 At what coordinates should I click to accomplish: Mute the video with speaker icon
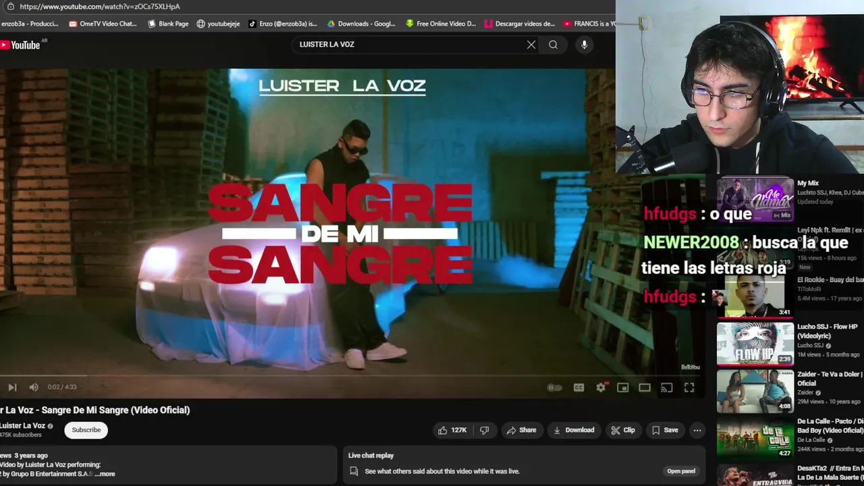point(34,387)
